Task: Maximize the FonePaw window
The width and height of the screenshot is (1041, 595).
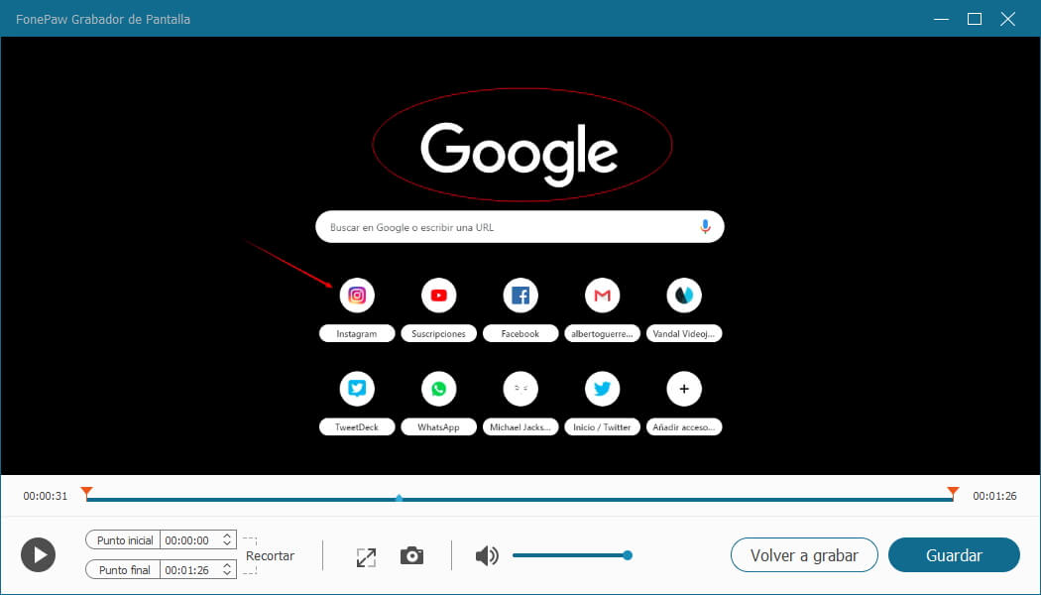Action: tap(974, 19)
